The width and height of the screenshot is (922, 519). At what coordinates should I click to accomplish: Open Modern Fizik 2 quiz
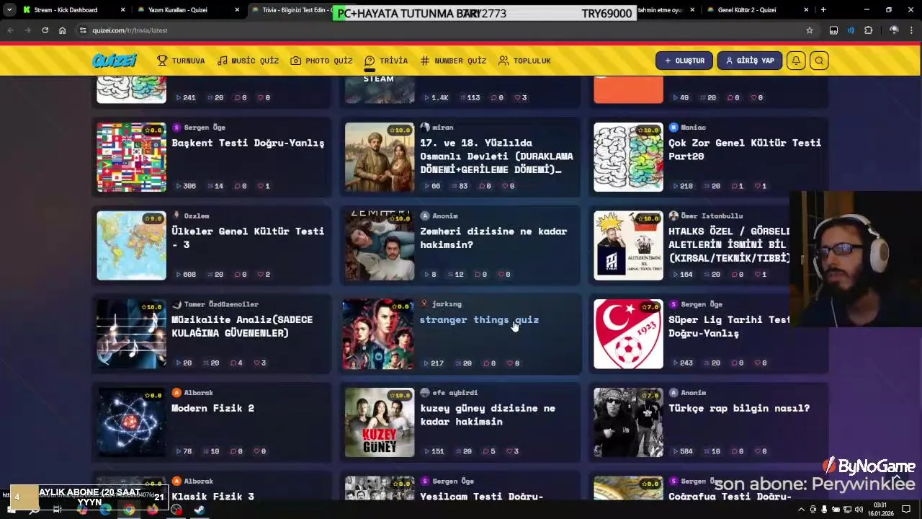point(212,408)
